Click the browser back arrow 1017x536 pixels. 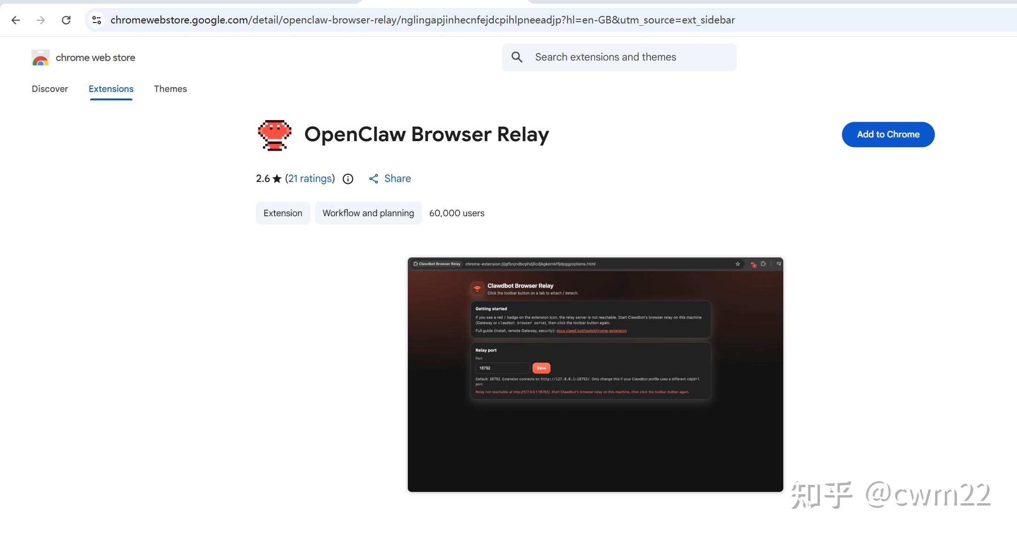tap(15, 20)
